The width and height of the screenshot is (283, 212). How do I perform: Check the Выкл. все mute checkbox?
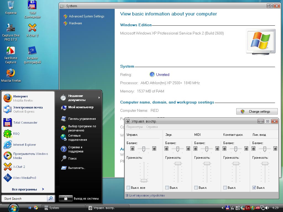coord(128,187)
